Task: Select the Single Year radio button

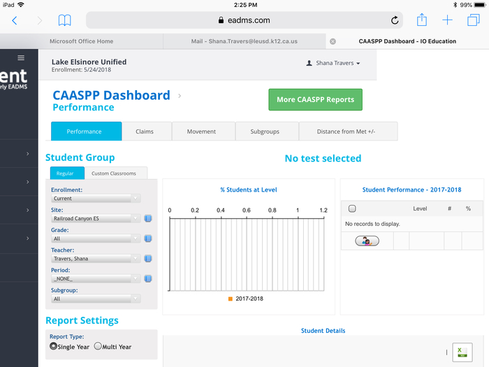Action: (54, 346)
